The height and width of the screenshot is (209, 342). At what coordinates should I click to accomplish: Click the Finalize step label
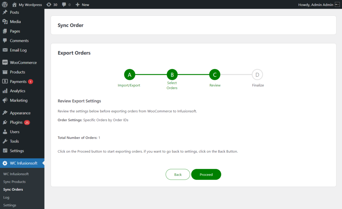258,85
